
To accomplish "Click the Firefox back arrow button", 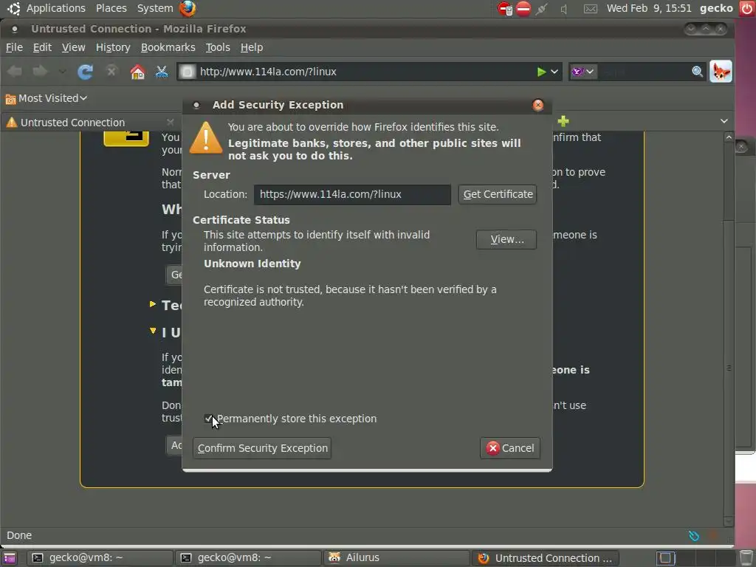I will coord(15,72).
